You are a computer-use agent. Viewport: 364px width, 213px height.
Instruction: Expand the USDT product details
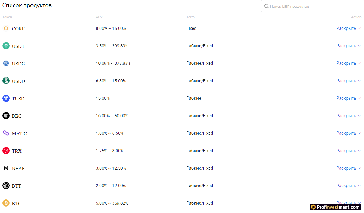click(x=349, y=46)
